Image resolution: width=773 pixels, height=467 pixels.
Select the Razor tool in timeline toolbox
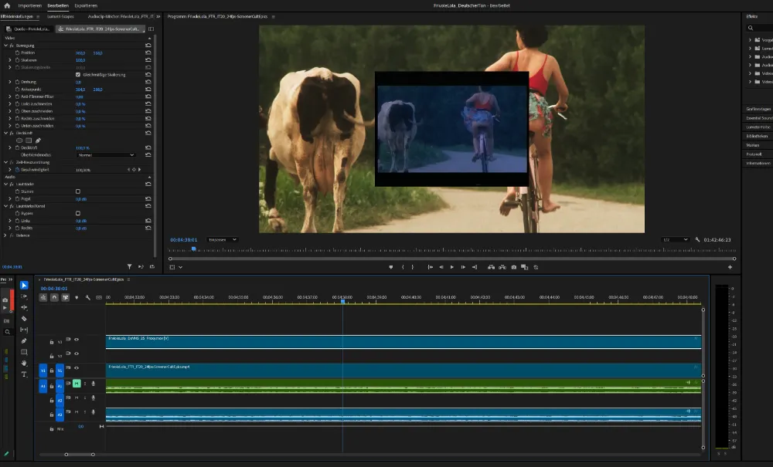point(24,318)
